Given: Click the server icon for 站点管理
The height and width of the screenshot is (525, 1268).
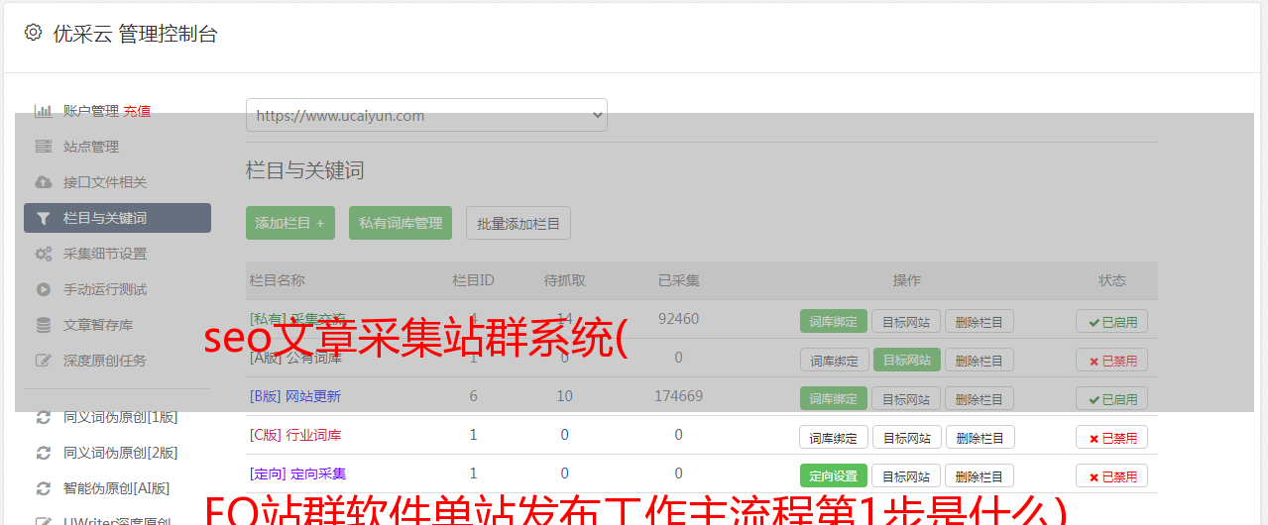Looking at the screenshot, I should 43,147.
